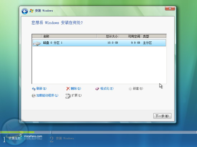This screenshot has height=147, width=197.
Task: Click the 刷新 (R) link text
Action: coord(41,88)
